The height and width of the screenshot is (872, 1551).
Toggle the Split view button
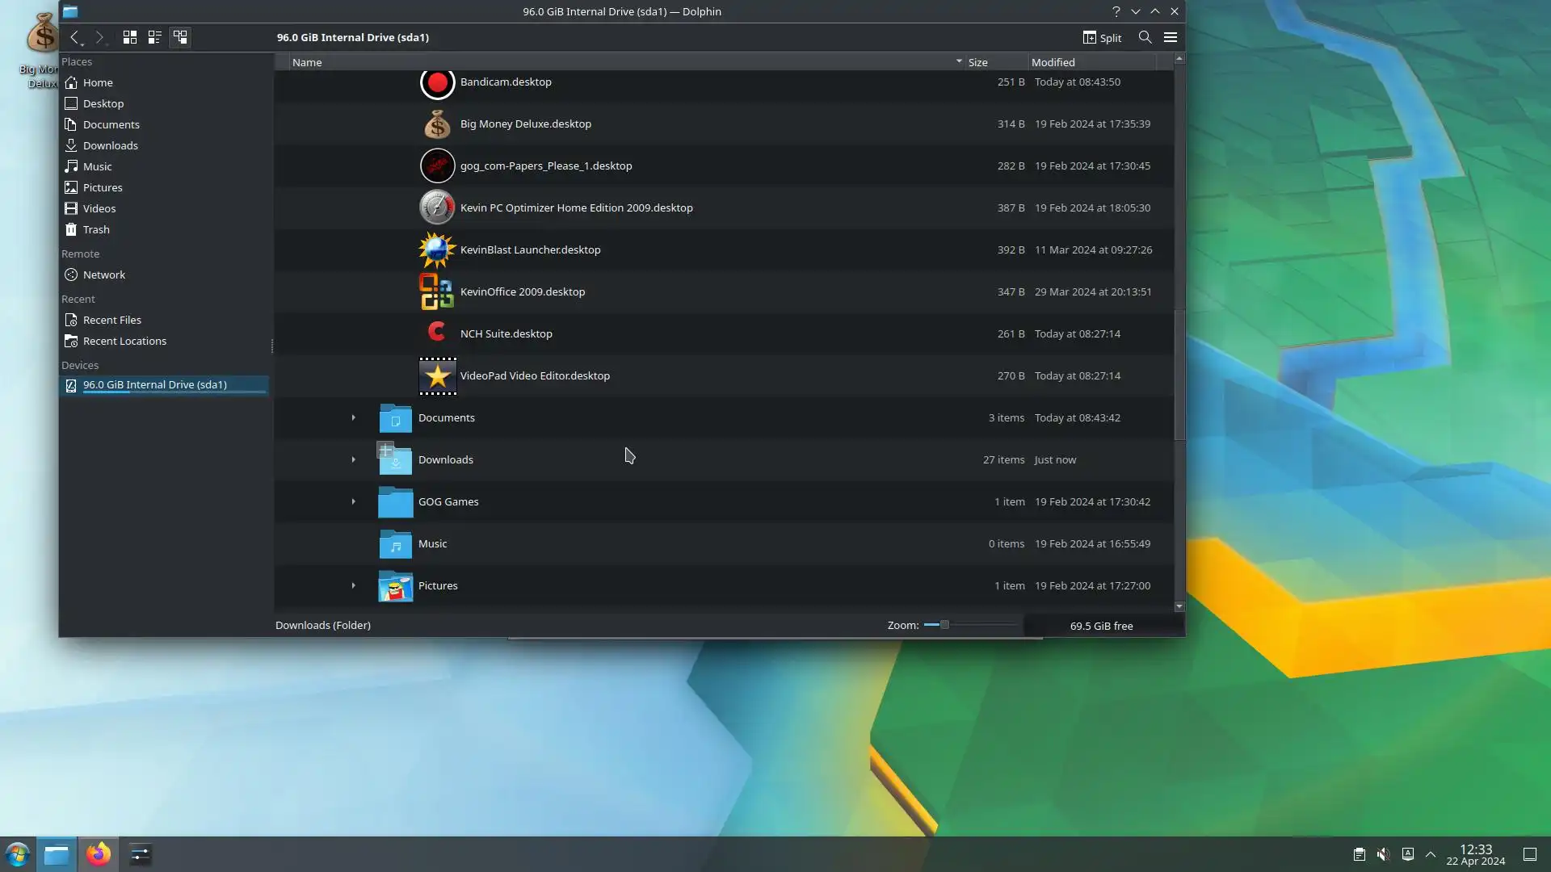(1102, 37)
